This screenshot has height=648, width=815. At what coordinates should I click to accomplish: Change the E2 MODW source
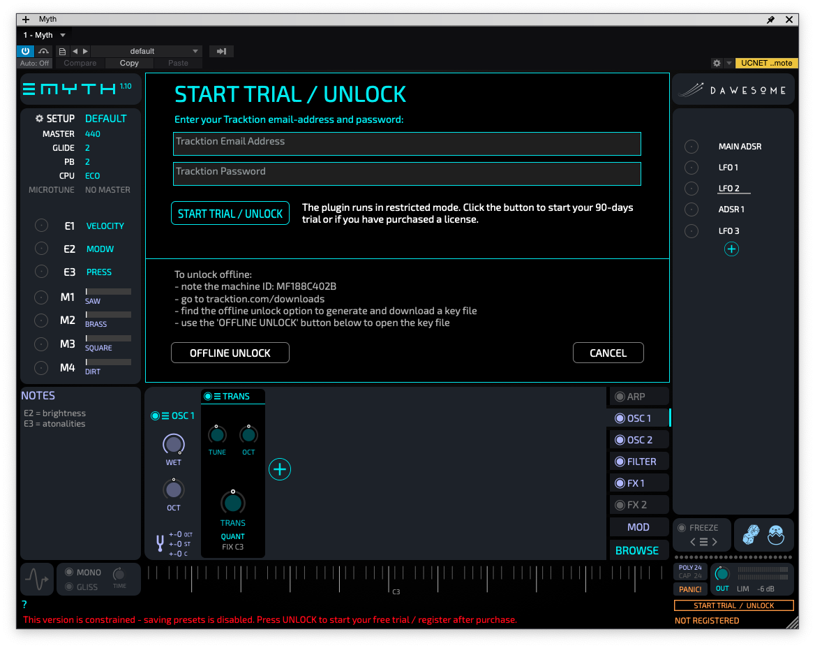click(x=100, y=249)
